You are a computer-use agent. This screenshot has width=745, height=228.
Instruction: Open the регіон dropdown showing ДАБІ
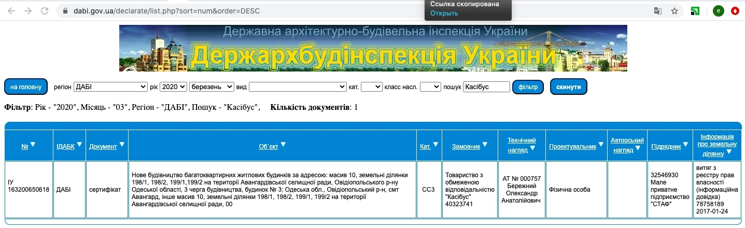110,87
